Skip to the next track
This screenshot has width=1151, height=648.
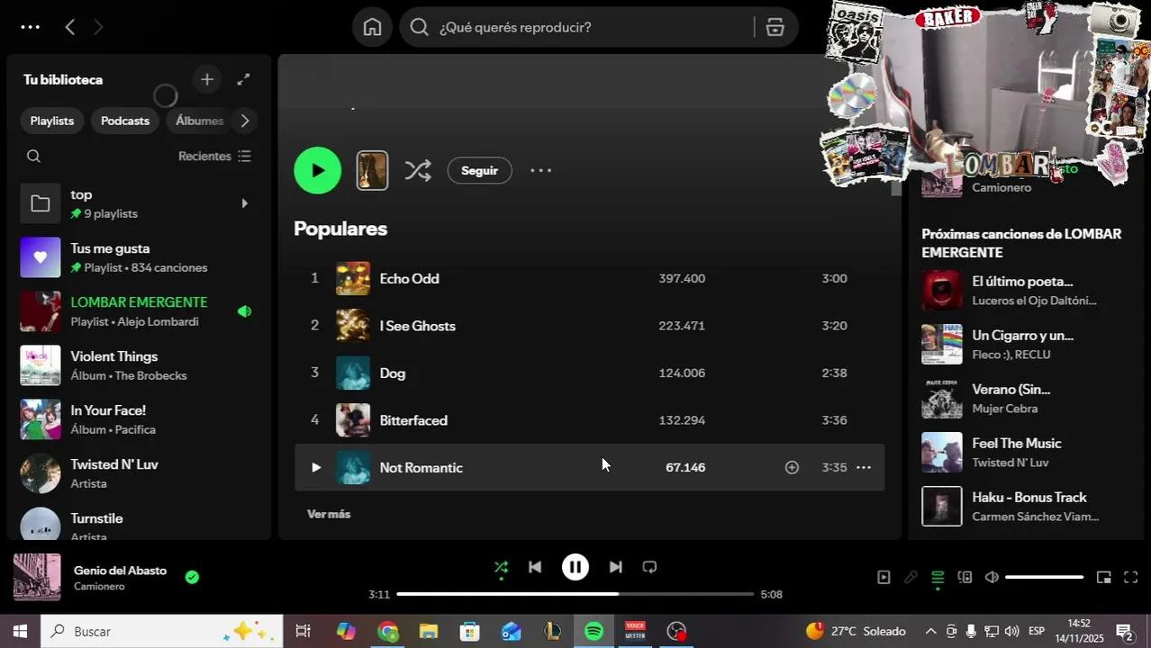click(615, 567)
